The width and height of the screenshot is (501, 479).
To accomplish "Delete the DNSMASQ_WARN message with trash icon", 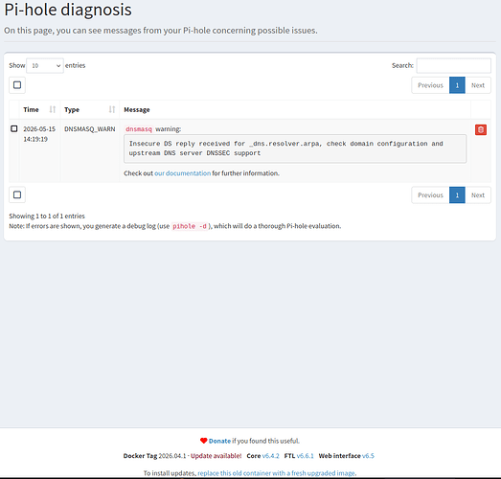I will [x=481, y=129].
